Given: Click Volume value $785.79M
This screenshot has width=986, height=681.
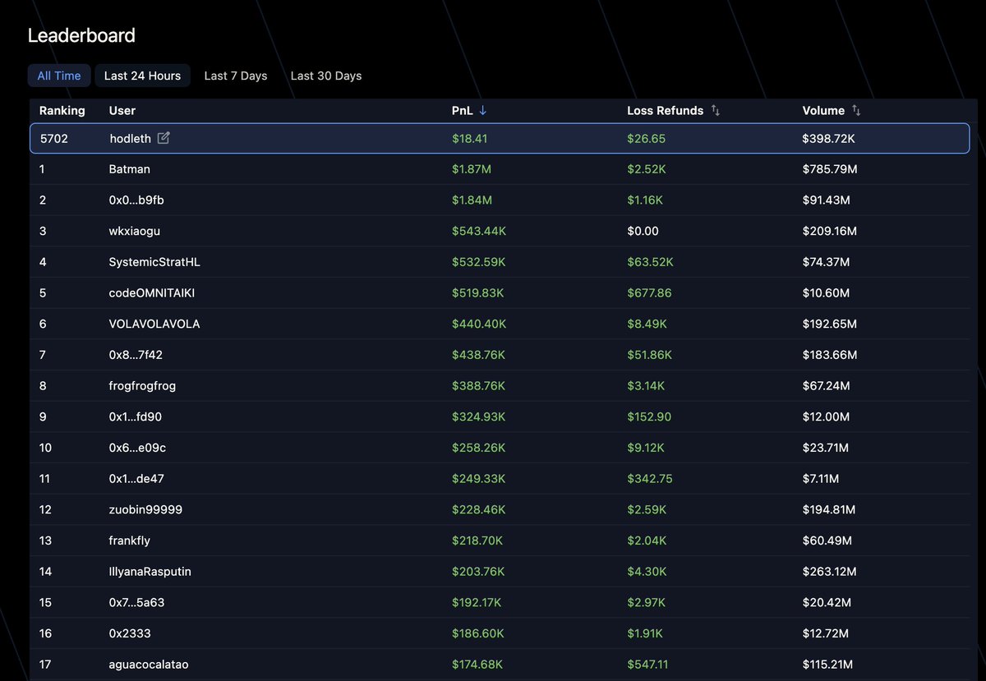Looking at the screenshot, I should click(x=830, y=169).
